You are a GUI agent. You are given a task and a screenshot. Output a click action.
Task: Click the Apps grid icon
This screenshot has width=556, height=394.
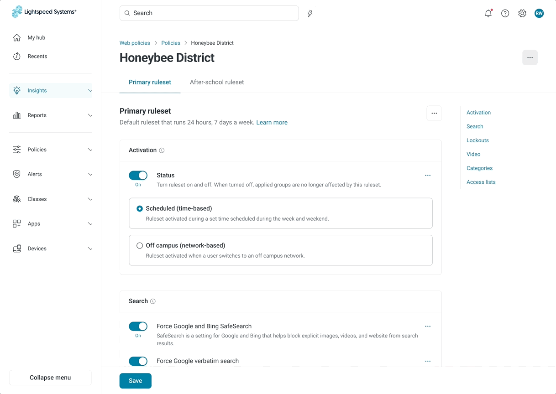coord(17,223)
